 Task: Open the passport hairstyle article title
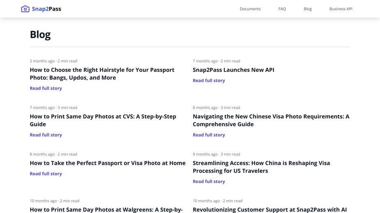coord(102,74)
